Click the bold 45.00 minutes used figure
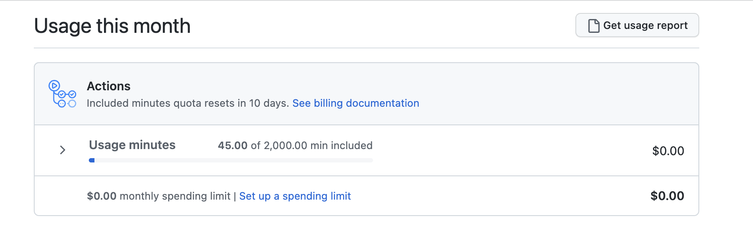This screenshot has width=753, height=229. 233,146
